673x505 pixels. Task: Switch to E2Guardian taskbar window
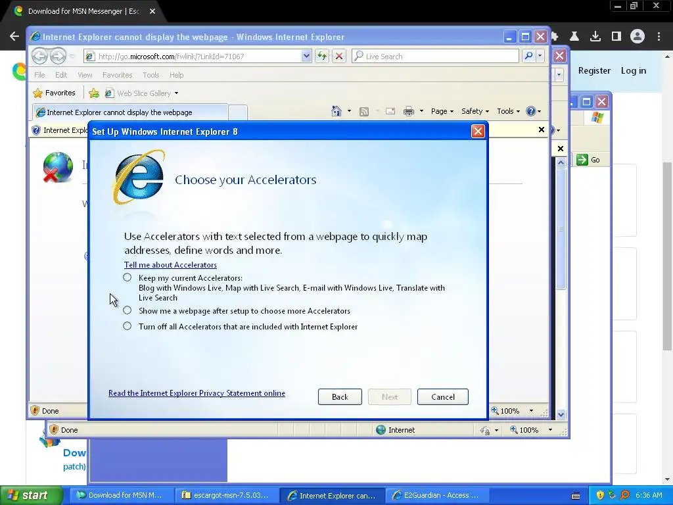(x=438, y=495)
